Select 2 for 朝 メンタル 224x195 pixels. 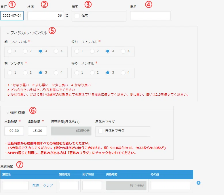(x=25, y=73)
